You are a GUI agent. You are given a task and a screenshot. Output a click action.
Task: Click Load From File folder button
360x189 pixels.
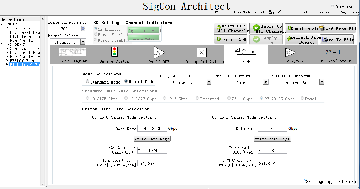coord(337,29)
